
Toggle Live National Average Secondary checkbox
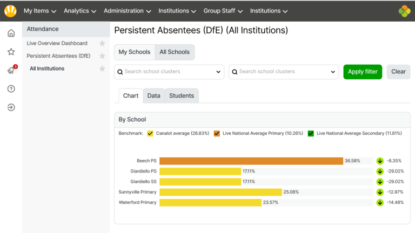(311, 133)
